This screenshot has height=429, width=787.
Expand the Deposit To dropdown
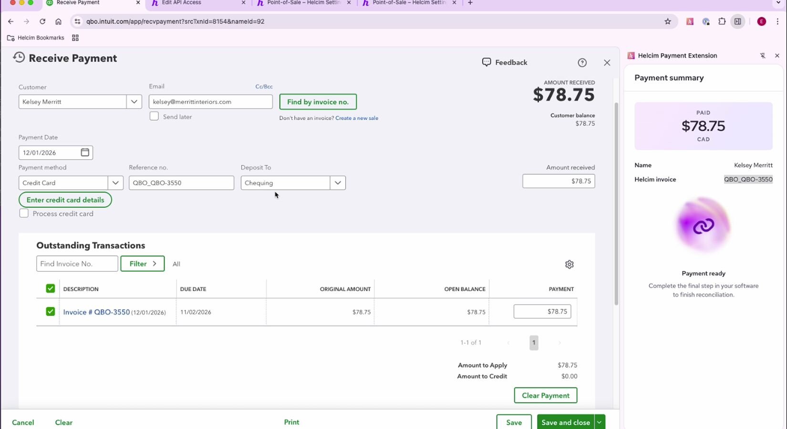click(x=338, y=183)
